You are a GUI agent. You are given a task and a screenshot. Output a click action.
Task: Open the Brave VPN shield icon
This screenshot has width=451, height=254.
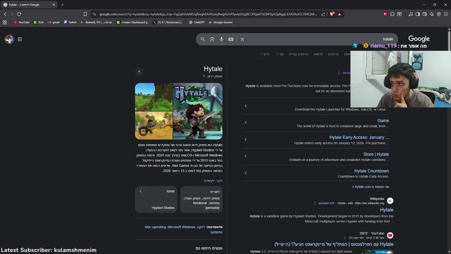click(x=439, y=14)
